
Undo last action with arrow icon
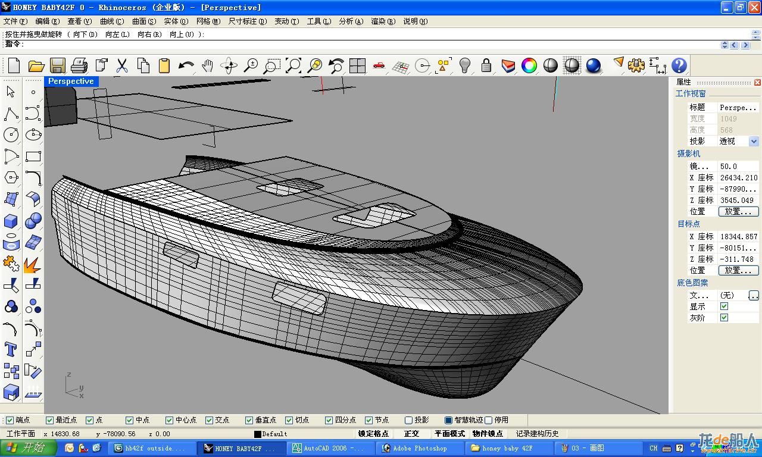(186, 65)
